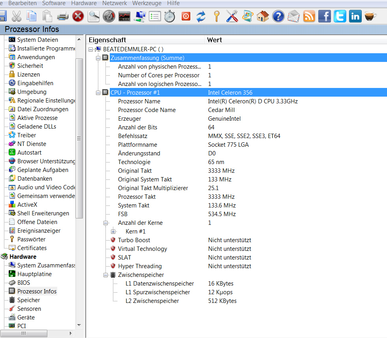The height and width of the screenshot is (338, 387).
Task: Select Sicherheit in sidebar
Action: pyautogui.click(x=30, y=65)
